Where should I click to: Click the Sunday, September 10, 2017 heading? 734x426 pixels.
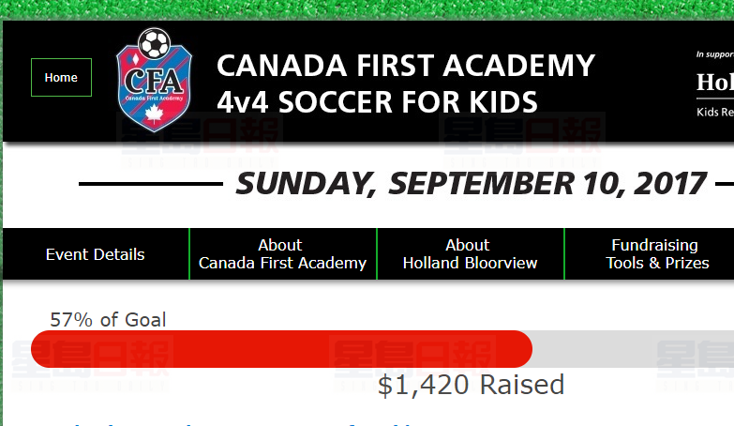coord(471,184)
